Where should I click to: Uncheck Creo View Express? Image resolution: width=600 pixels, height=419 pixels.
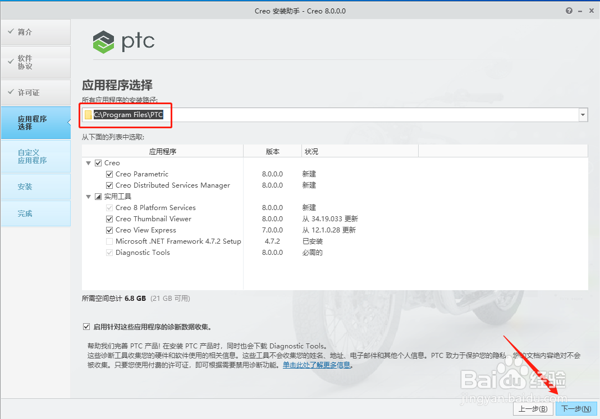[x=109, y=230]
